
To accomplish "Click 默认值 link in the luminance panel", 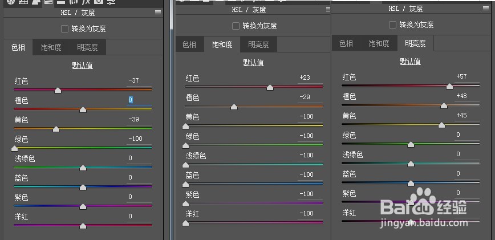I will click(x=411, y=61).
